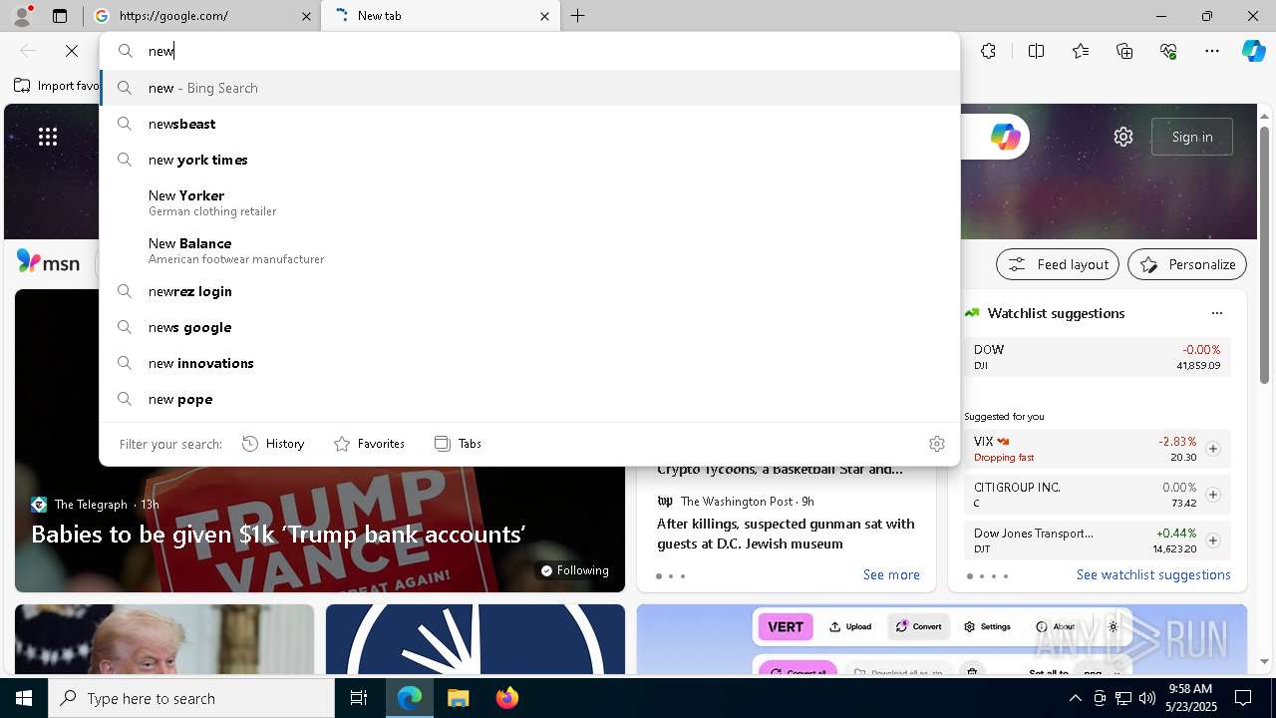This screenshot has width=1276, height=718.
Task: Open the DOW index row
Action: [1097, 357]
